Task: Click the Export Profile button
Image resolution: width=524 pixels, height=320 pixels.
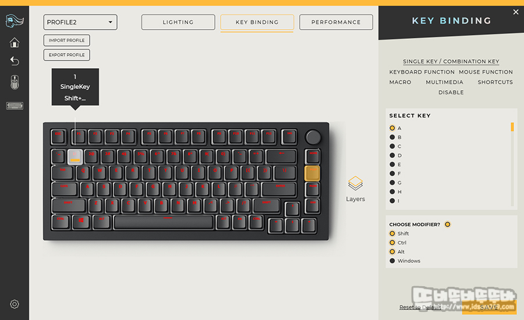Action: 67,55
